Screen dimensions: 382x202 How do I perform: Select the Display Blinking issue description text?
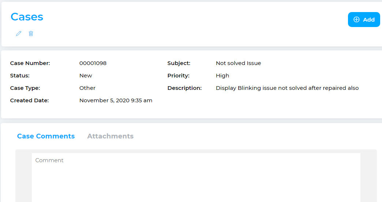coord(287,88)
